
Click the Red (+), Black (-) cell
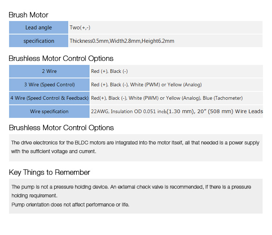(176, 71)
